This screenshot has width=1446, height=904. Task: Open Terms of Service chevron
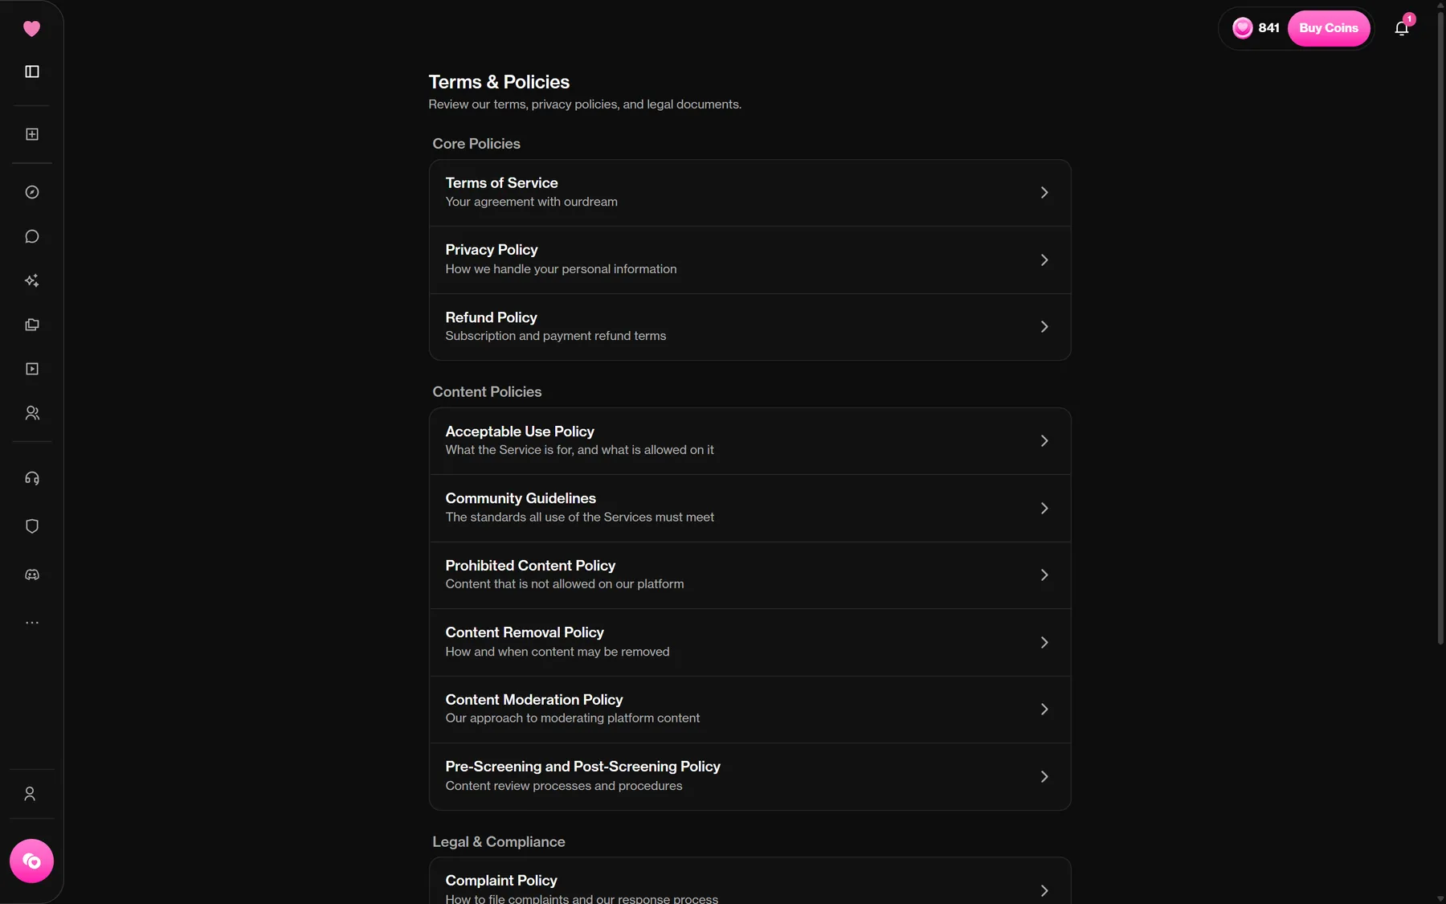pyautogui.click(x=1044, y=193)
